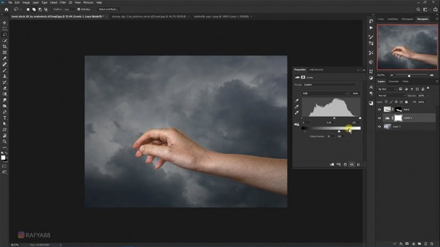Screen dimensions: 440x247
Task: Select the Zoom tool
Action: pyautogui.click(x=4, y=142)
